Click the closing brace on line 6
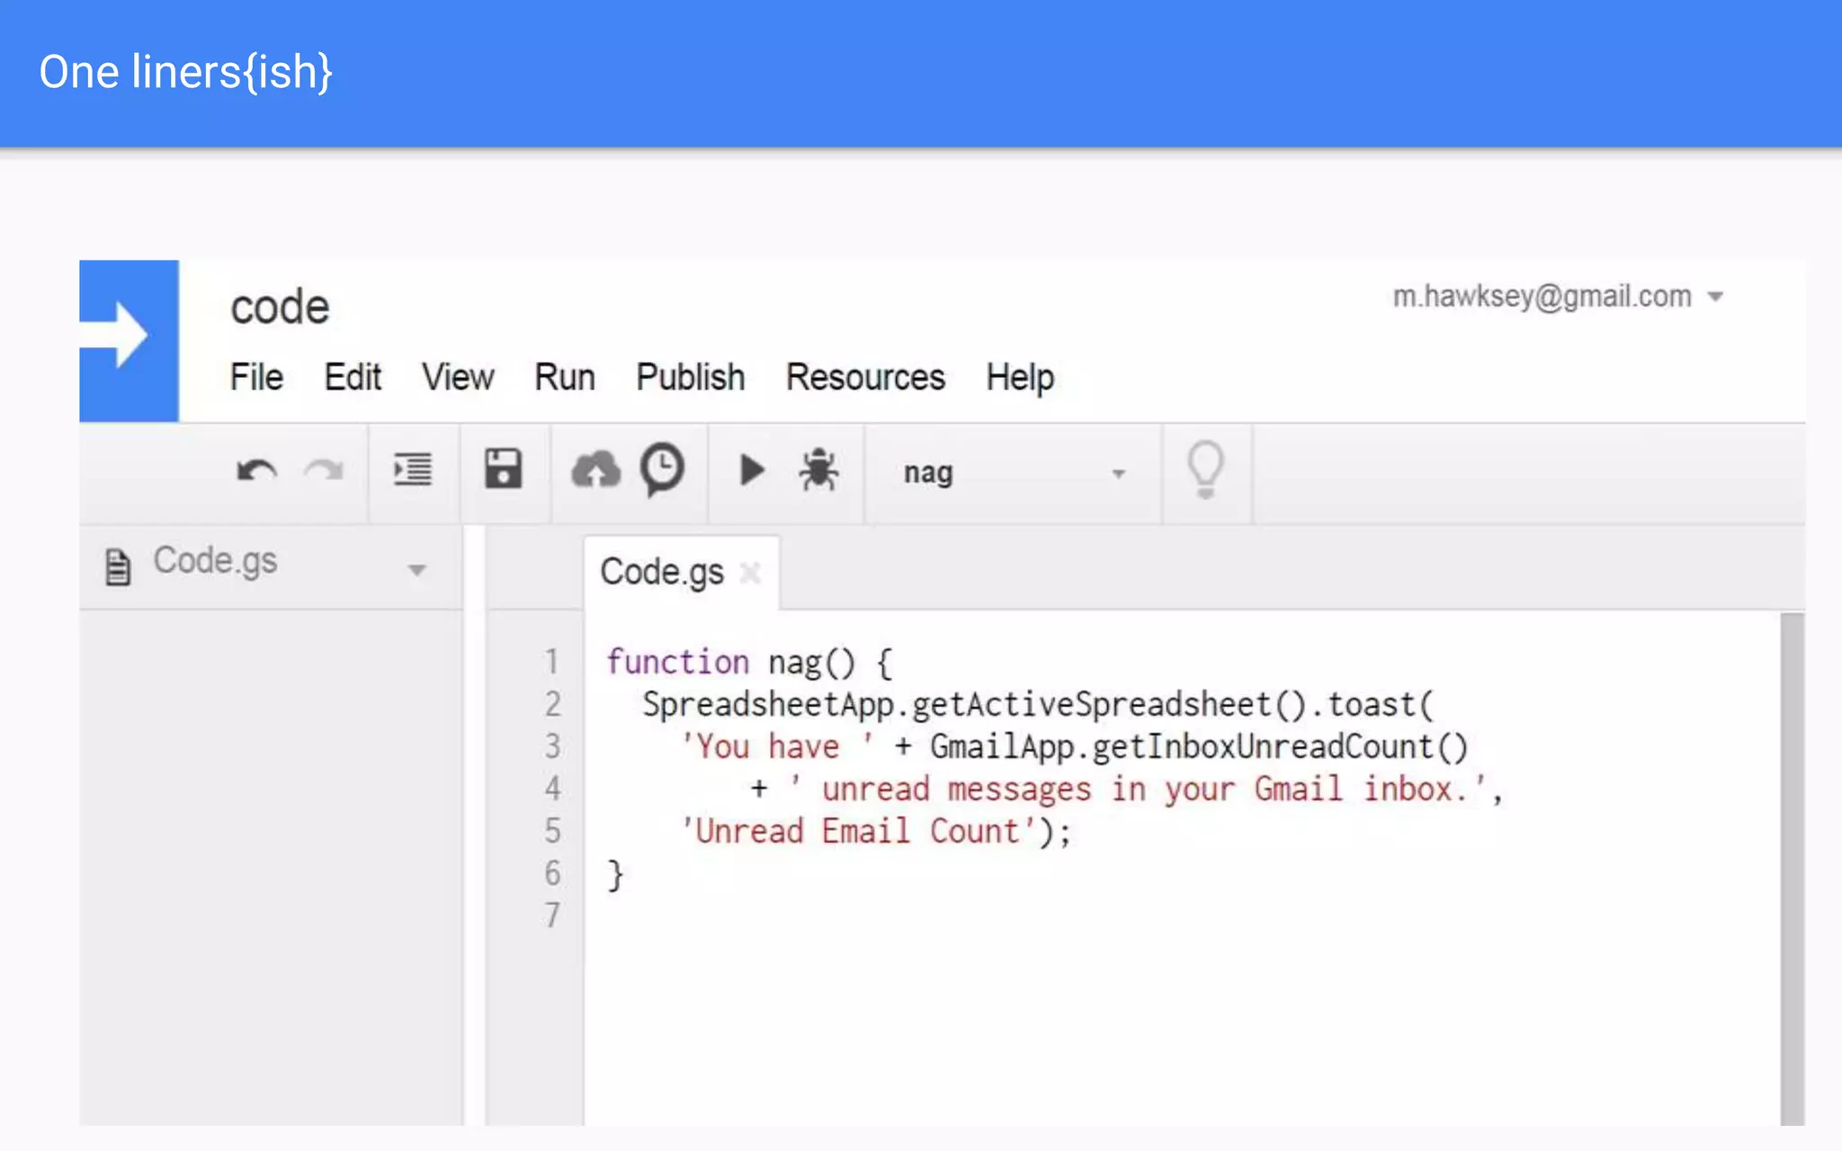Image resolution: width=1842 pixels, height=1151 pixels. click(615, 874)
